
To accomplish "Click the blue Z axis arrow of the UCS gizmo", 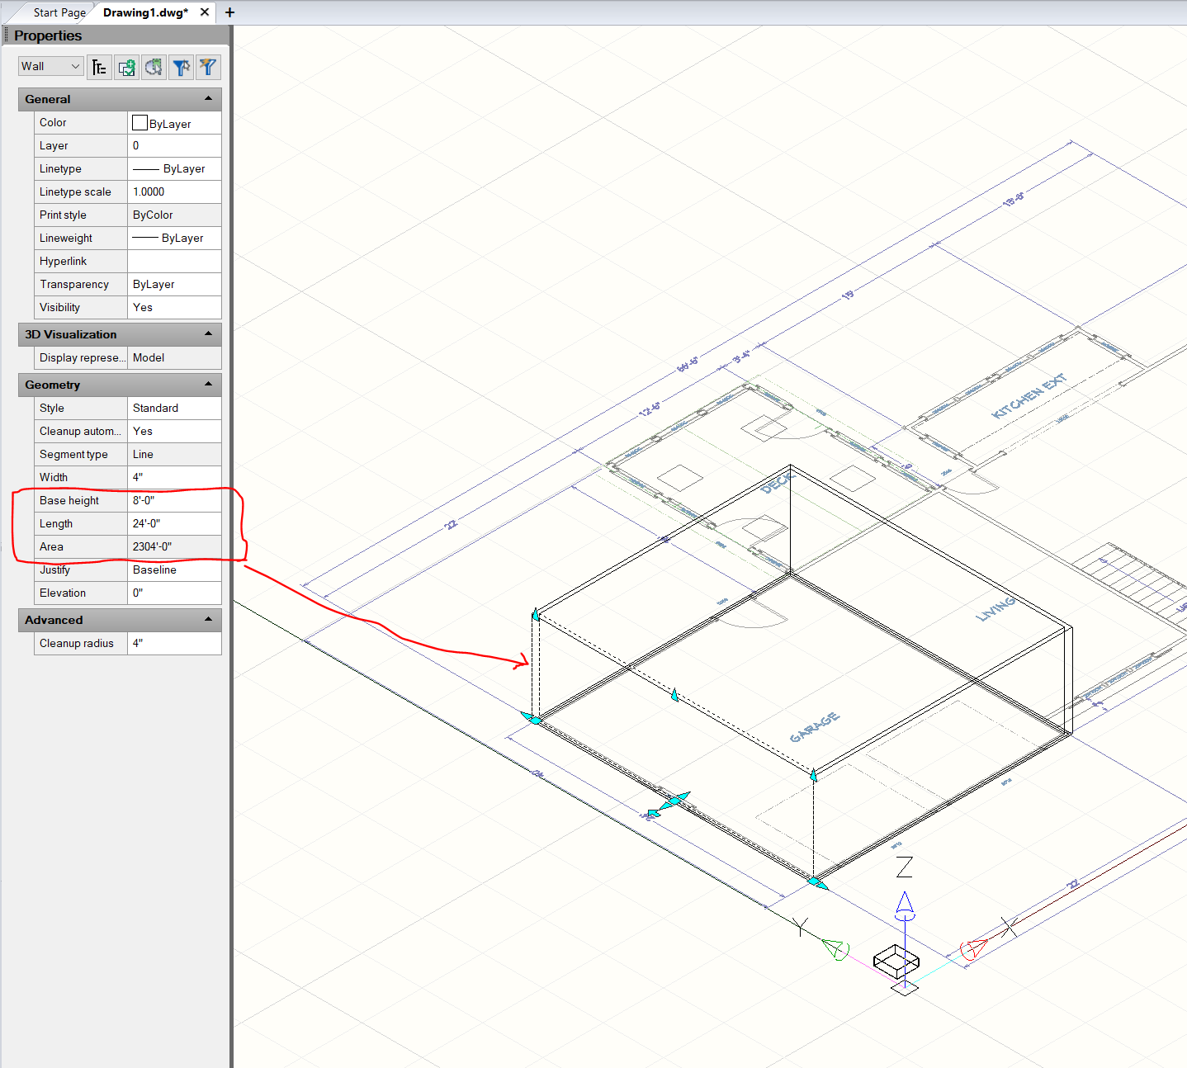I will pyautogui.click(x=905, y=905).
